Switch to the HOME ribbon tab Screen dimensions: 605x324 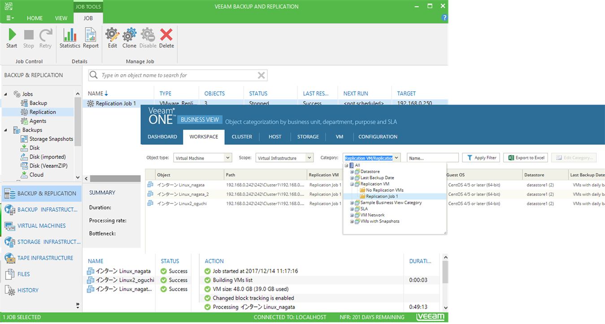(x=35, y=18)
